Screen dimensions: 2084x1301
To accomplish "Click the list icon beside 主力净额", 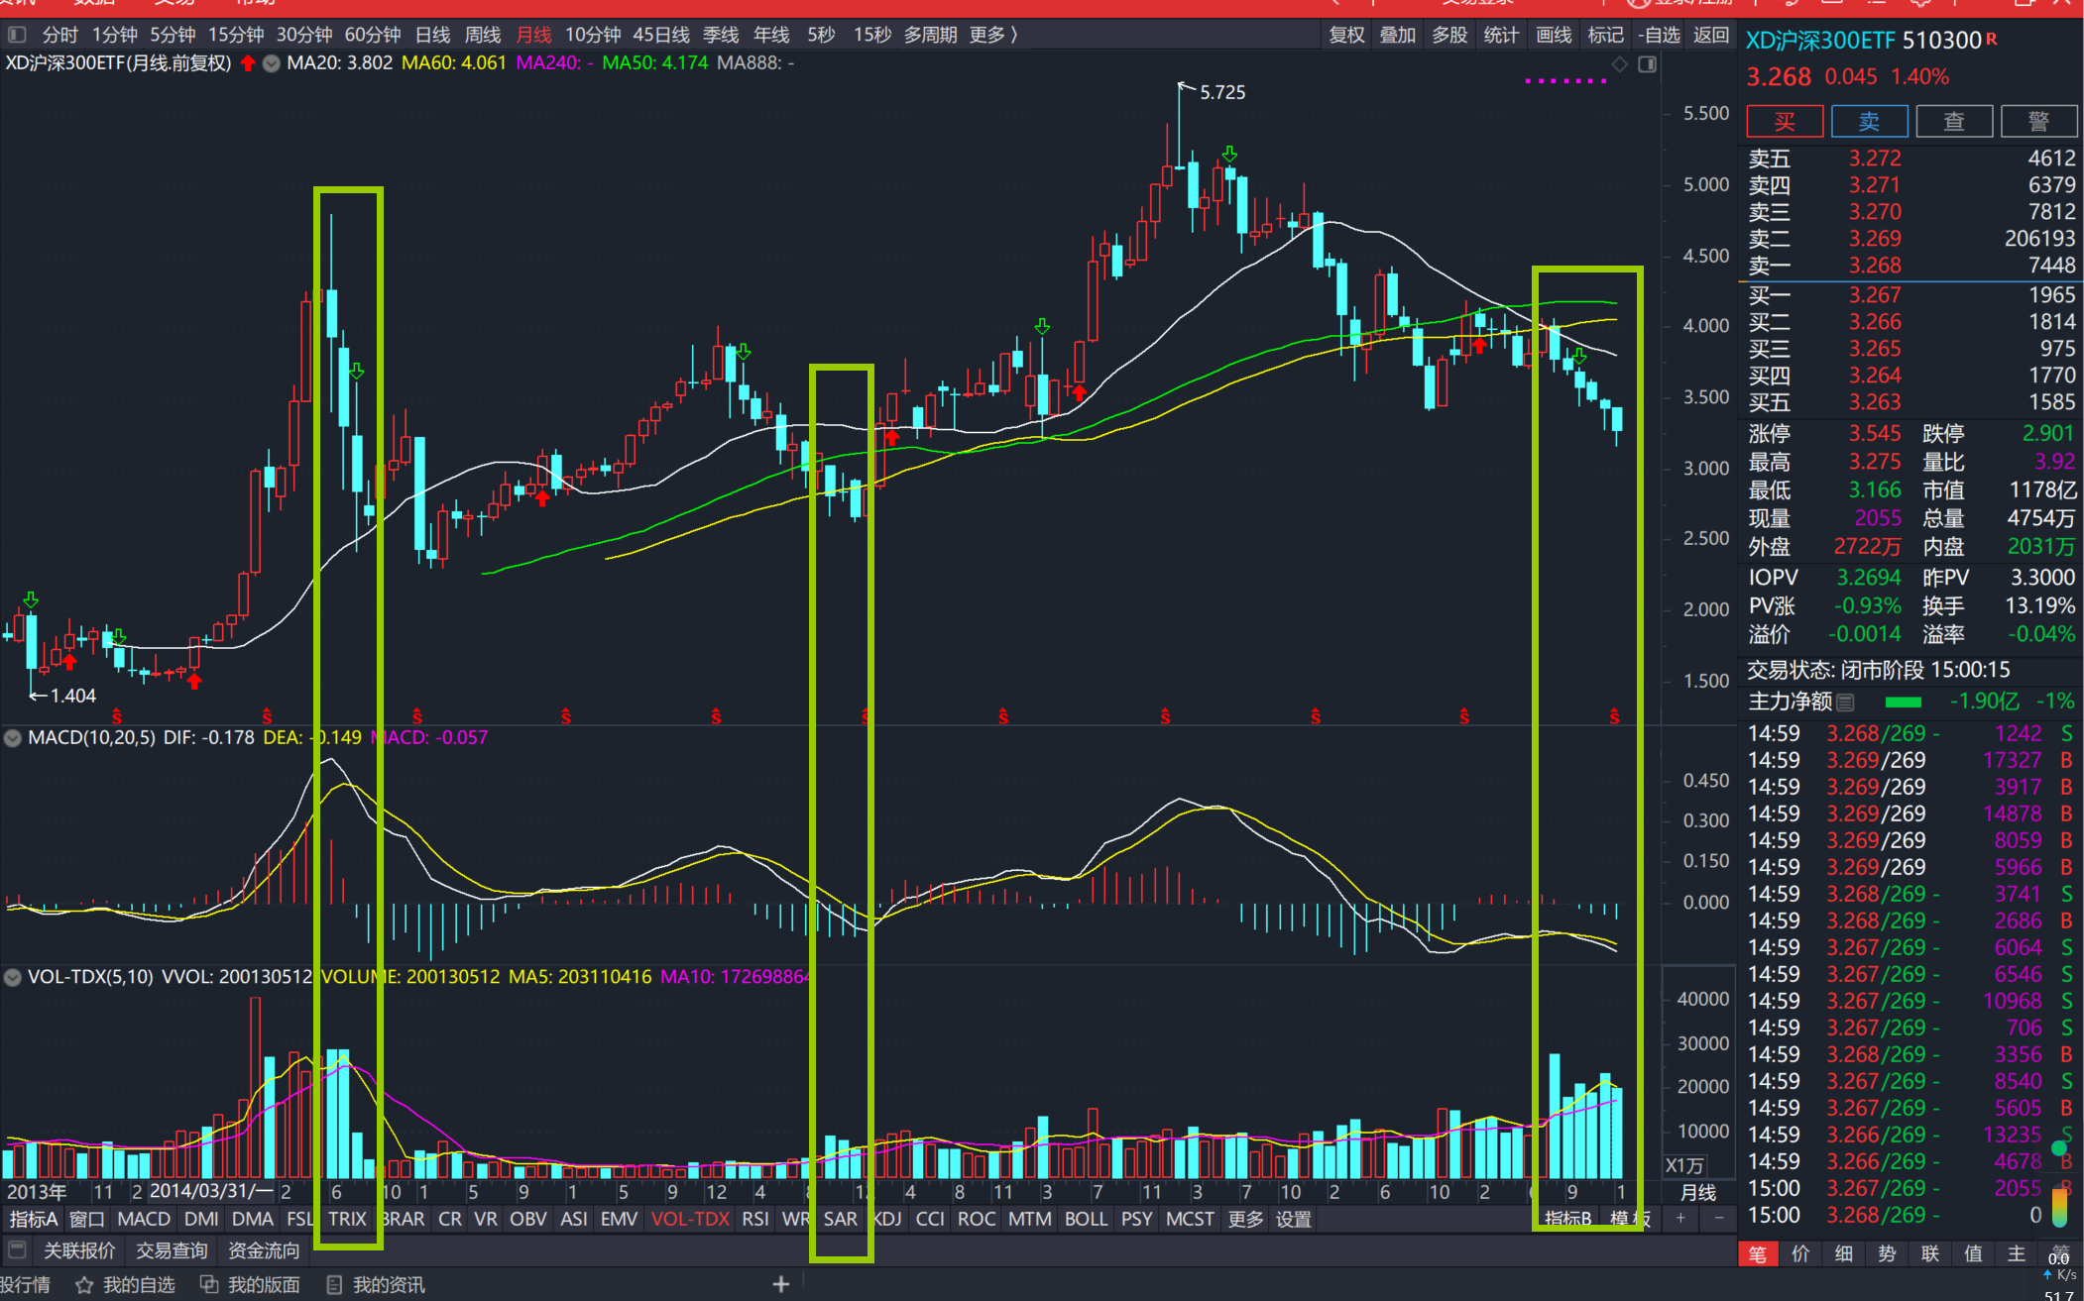I will (x=1845, y=703).
